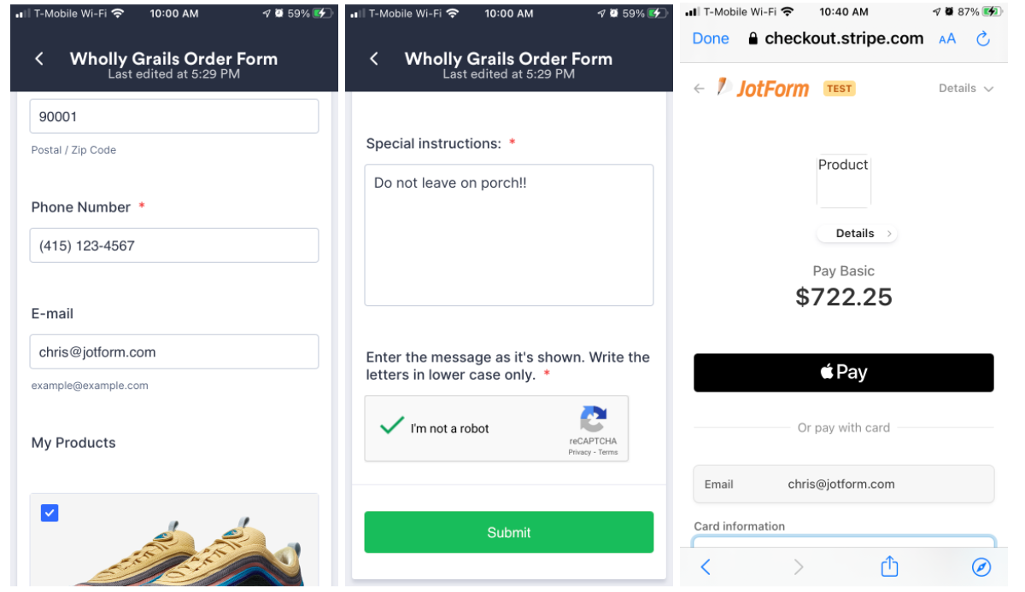
Task: Edit the Special instructions text area
Action: pyautogui.click(x=509, y=235)
